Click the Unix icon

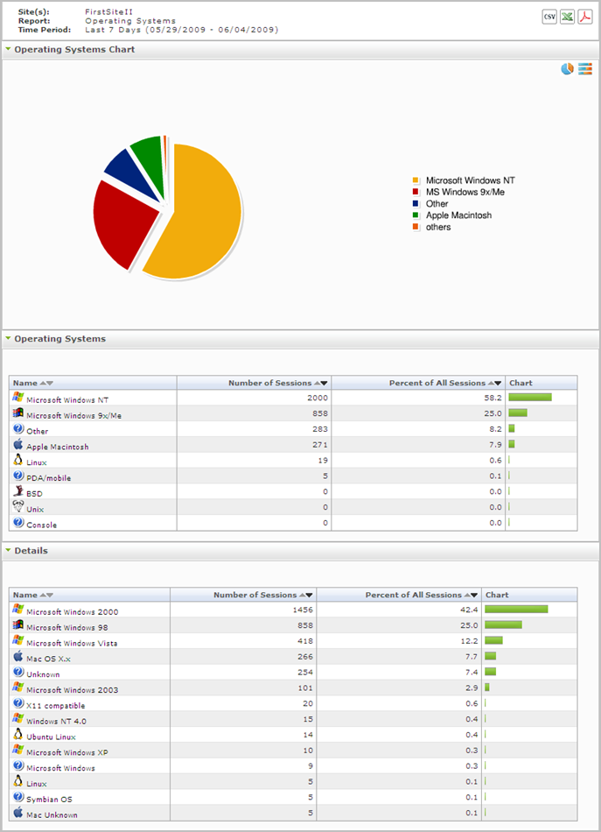pyautogui.click(x=18, y=506)
